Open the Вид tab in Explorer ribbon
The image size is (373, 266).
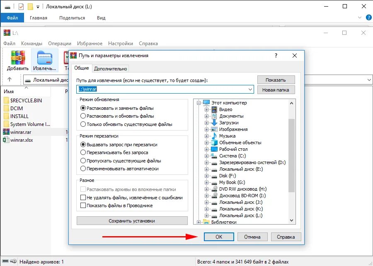[101, 18]
